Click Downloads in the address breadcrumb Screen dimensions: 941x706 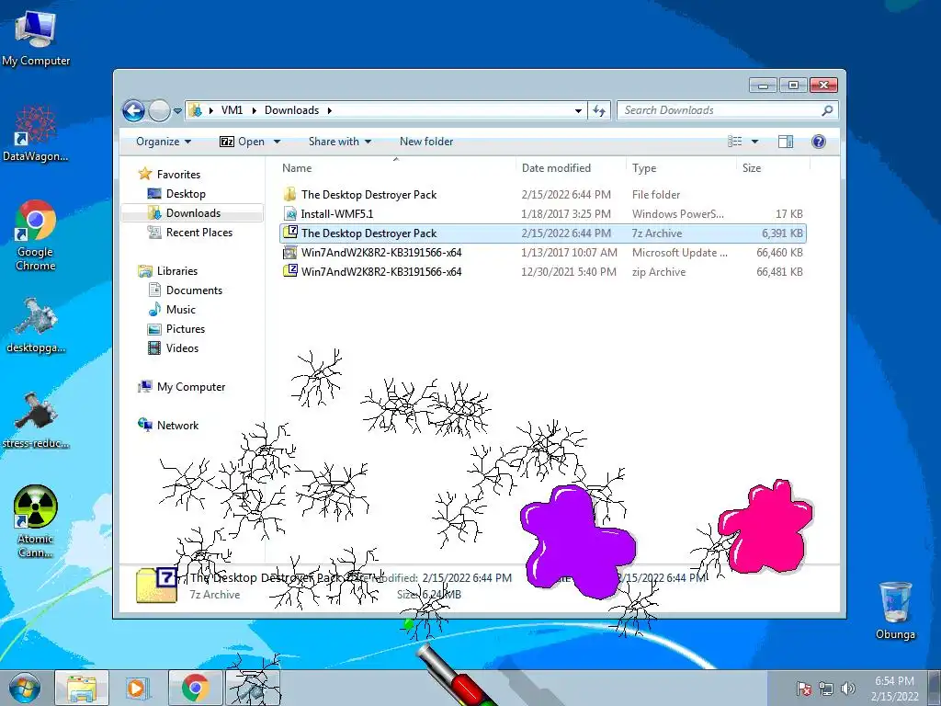291,110
